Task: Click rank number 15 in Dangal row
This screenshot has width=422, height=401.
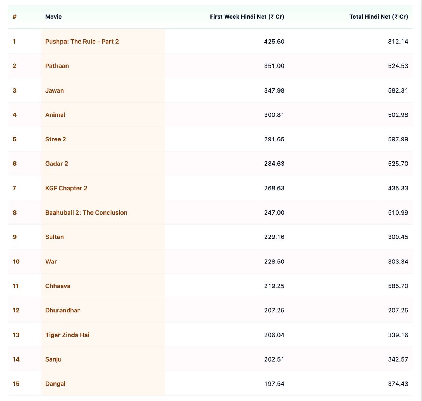Action: (16, 384)
